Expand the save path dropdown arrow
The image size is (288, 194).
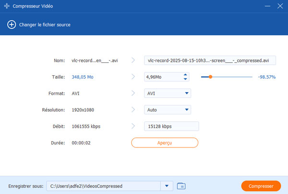point(167,186)
